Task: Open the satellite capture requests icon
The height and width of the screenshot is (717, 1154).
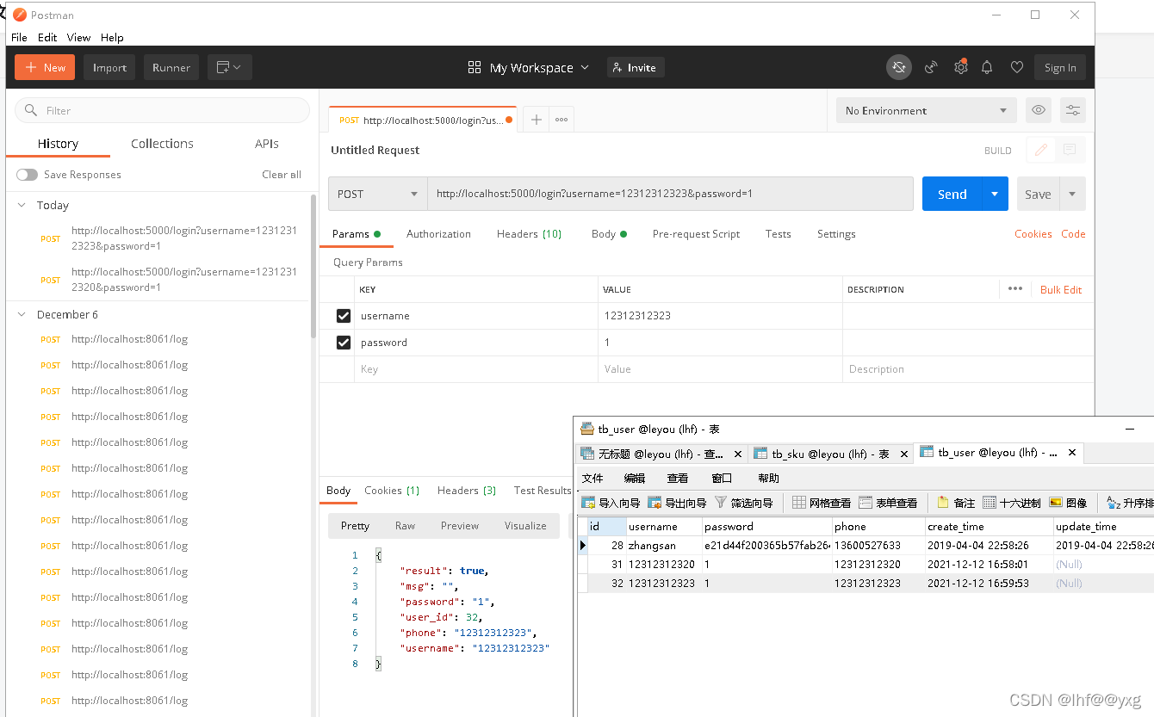Action: click(x=931, y=67)
